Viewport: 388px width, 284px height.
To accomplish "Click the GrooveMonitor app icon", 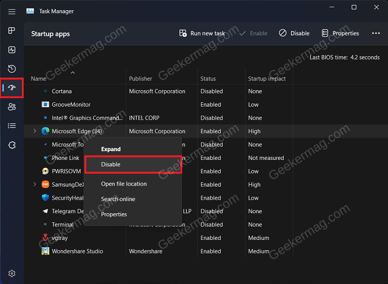I will pyautogui.click(x=45, y=105).
